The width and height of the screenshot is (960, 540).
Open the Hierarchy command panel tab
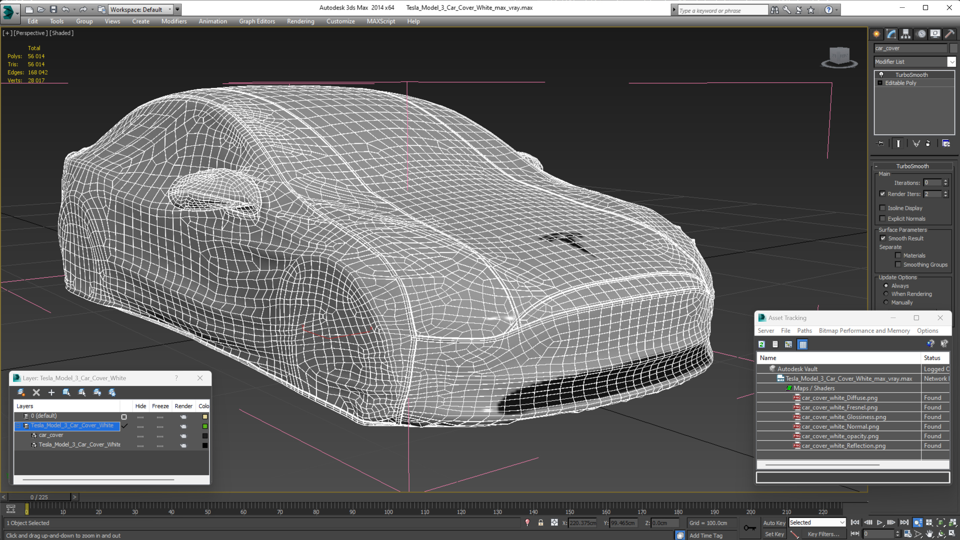tap(905, 34)
